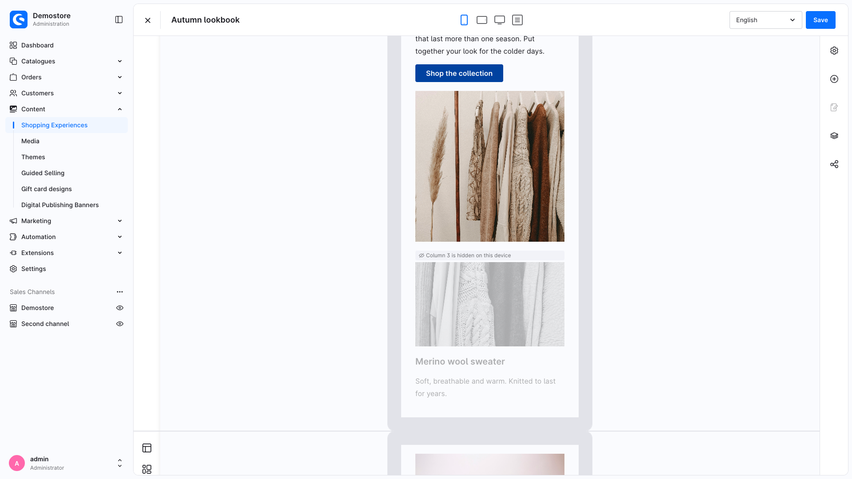Close the Autumn lookbook editor

pos(148,20)
